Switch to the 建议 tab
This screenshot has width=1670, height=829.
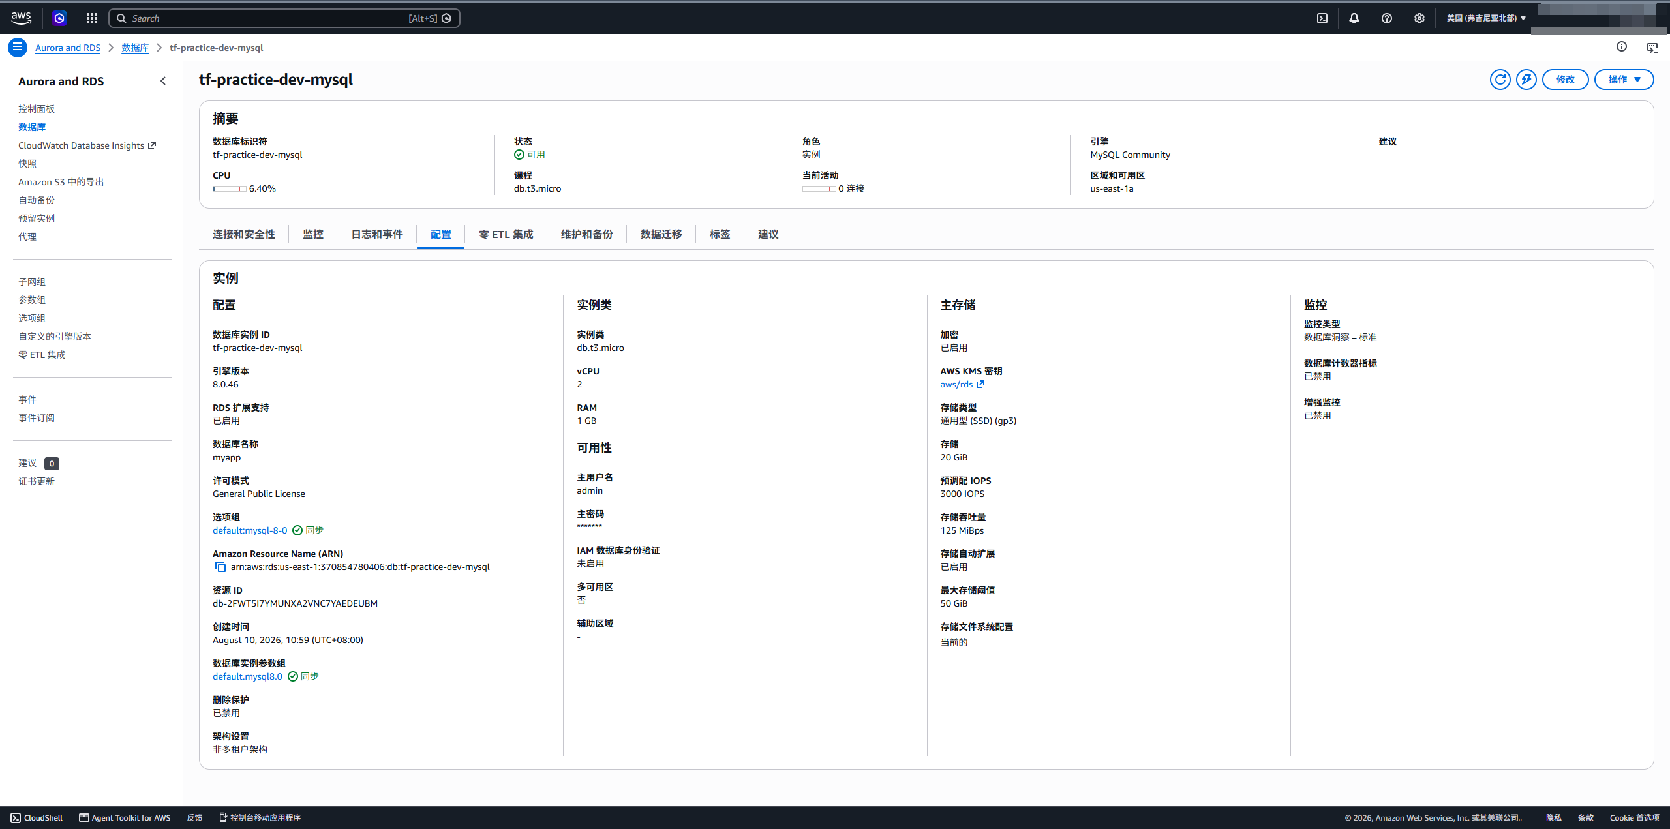pyautogui.click(x=768, y=234)
